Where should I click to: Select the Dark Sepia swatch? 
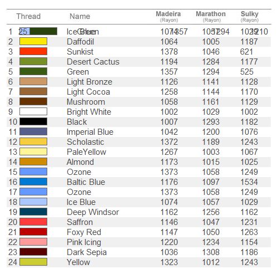pos(33,252)
